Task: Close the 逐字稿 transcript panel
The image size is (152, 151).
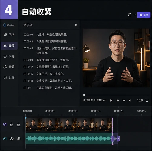Action: [76, 25]
